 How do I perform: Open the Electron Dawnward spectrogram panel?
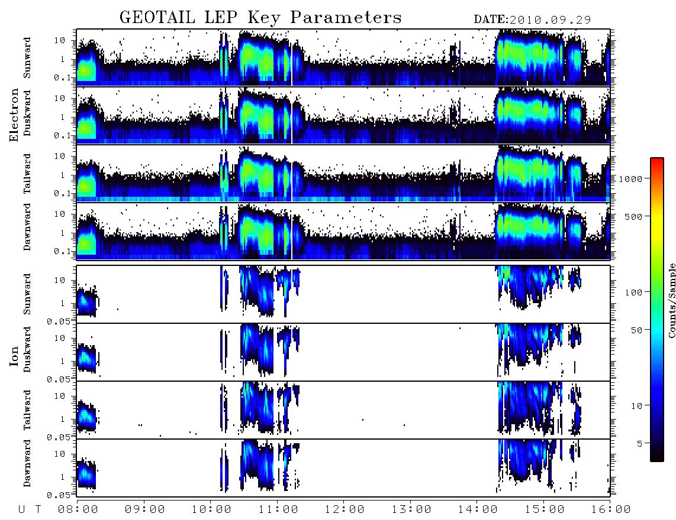[x=343, y=230]
